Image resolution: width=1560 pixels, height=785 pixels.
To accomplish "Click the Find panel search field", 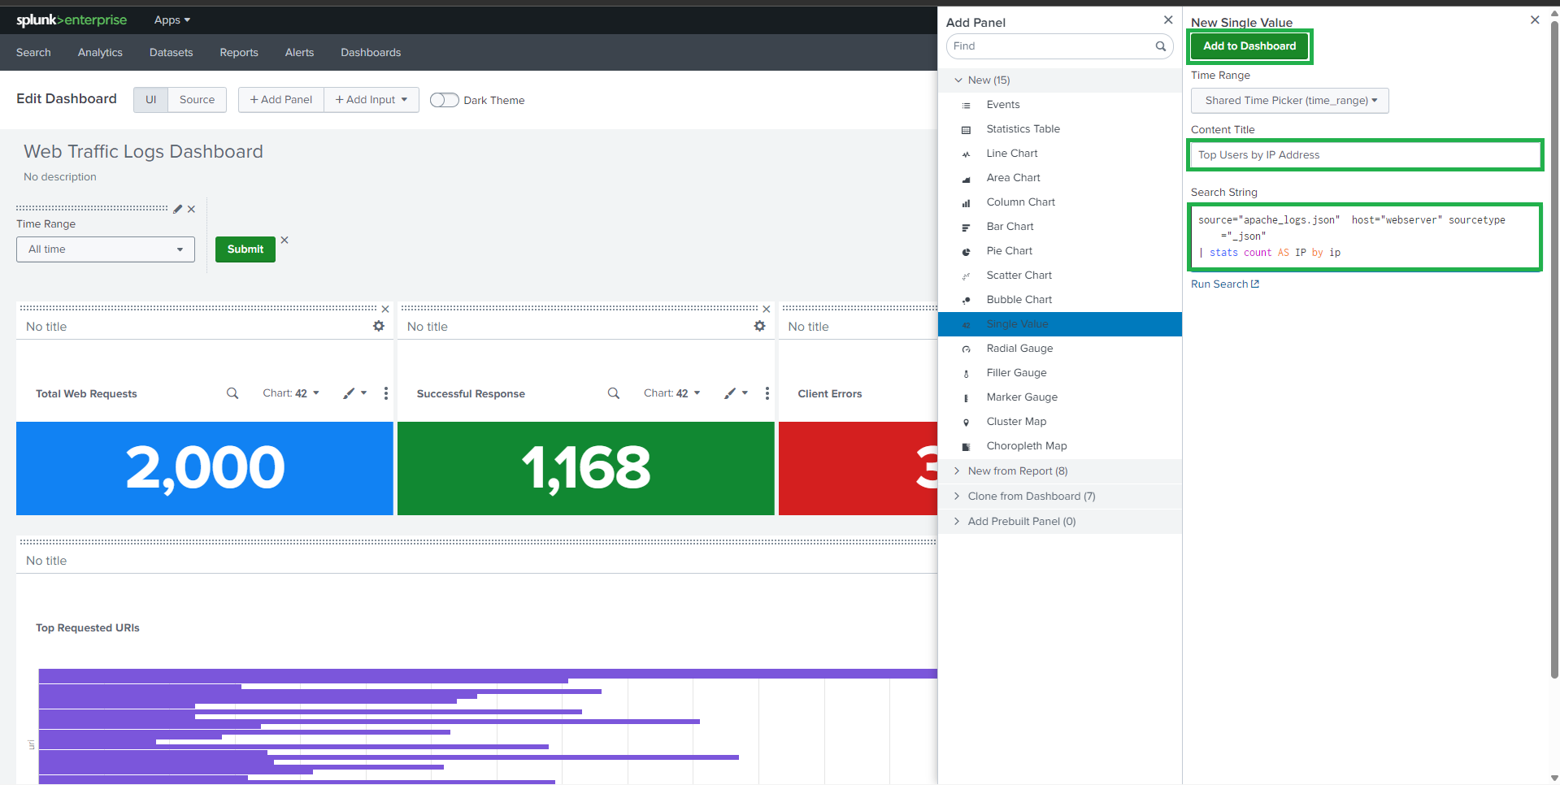I will (1060, 46).
